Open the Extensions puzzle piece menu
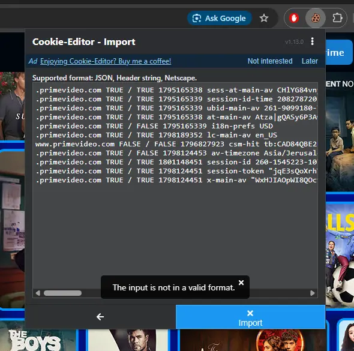Screen dimensions: 354x351 point(337,18)
